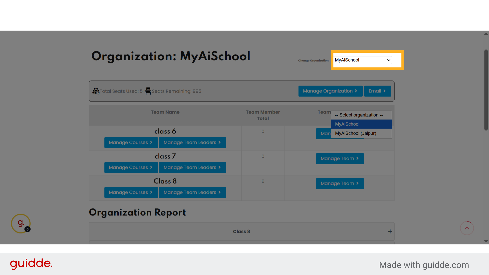Image resolution: width=489 pixels, height=275 pixels.
Task: Click the Total Seats Used people icon
Action: coord(96,91)
